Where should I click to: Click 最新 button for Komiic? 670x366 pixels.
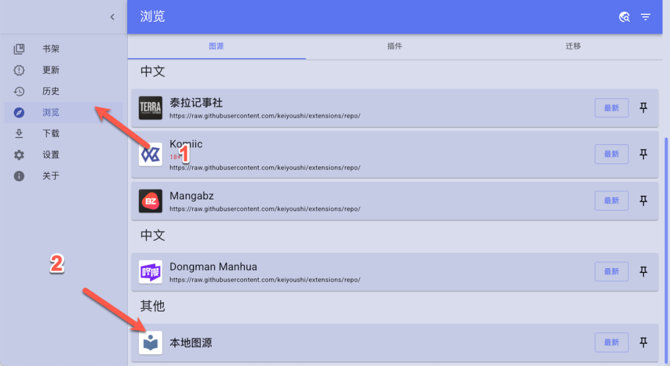coord(611,154)
